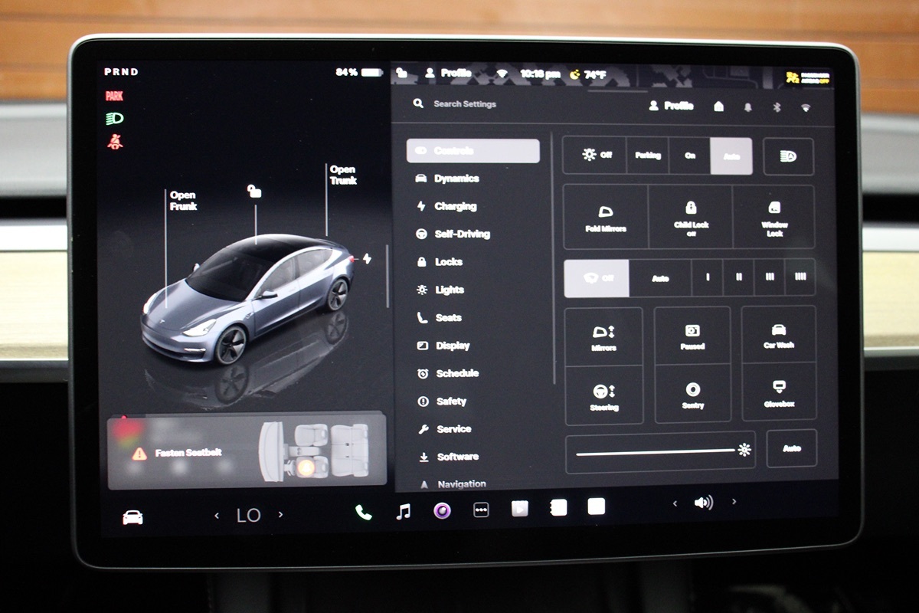Tap the seatbelt warning indicator icon
Screen dimensions: 919x613
tap(115, 142)
